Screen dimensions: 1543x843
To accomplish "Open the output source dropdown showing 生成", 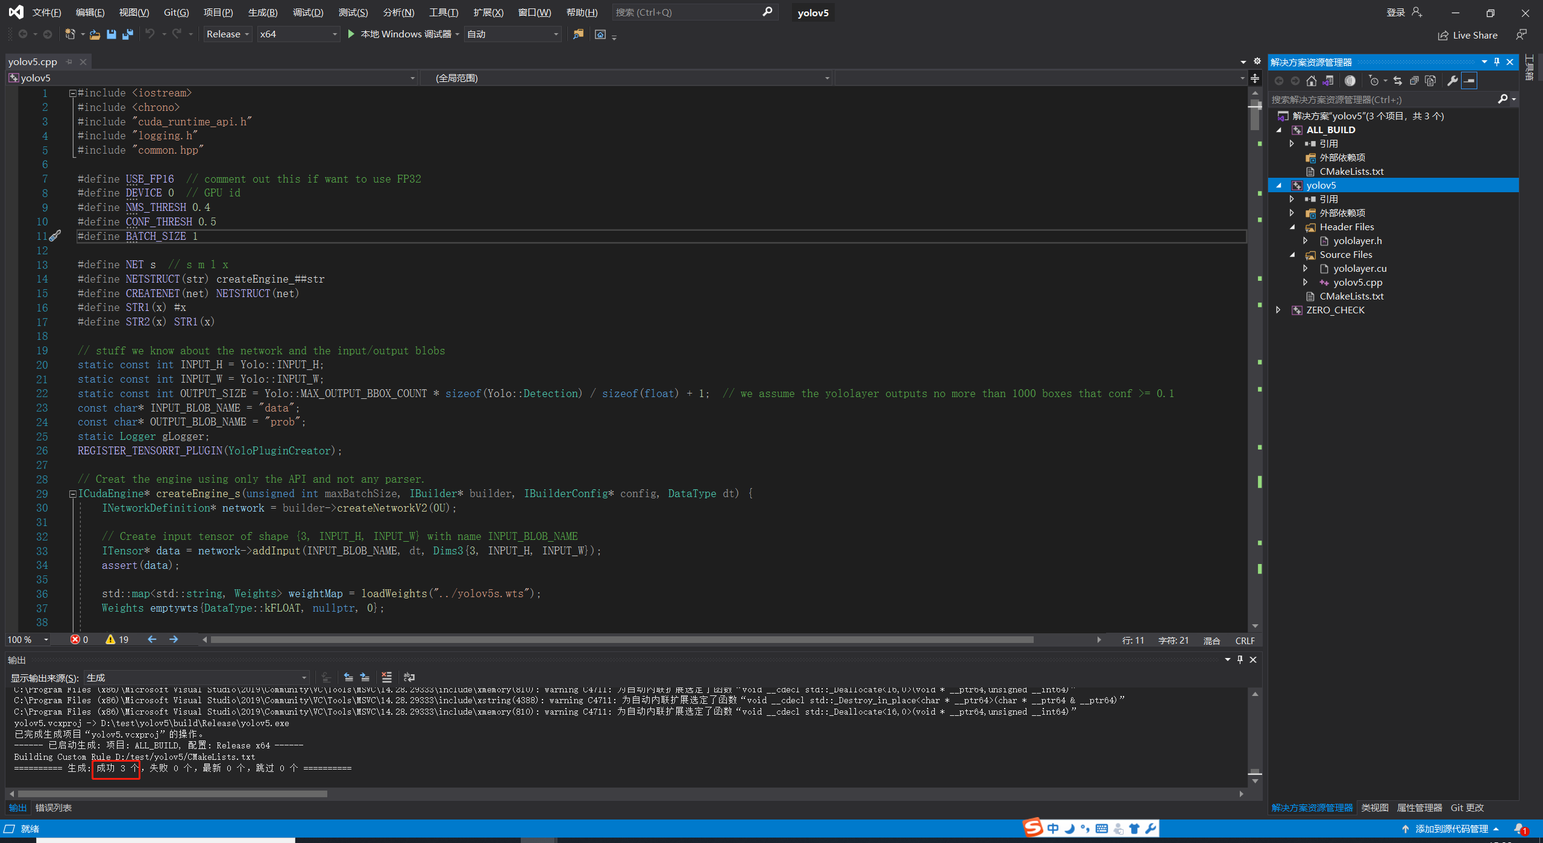I will point(196,678).
